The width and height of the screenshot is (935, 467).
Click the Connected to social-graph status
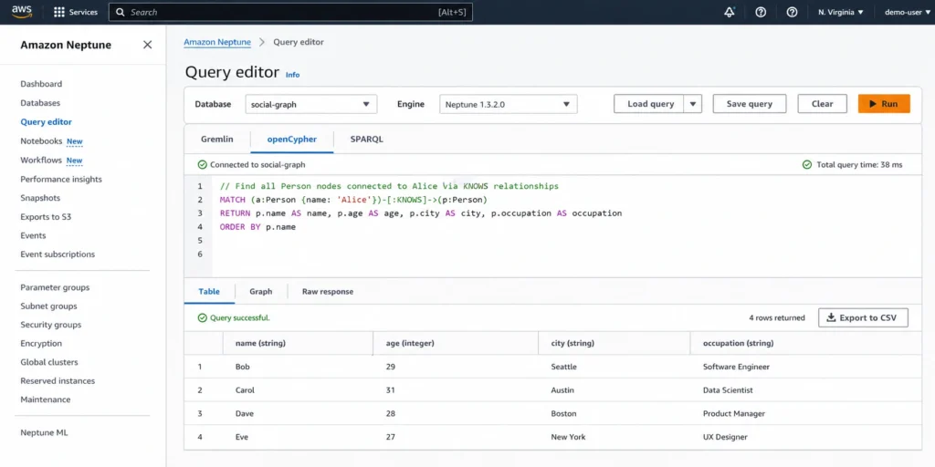pyautogui.click(x=252, y=164)
